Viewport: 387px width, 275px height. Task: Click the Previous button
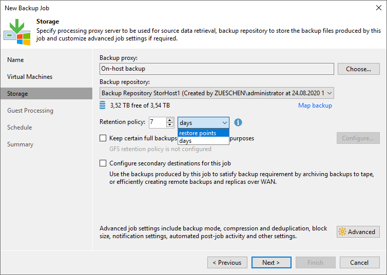tap(227, 262)
